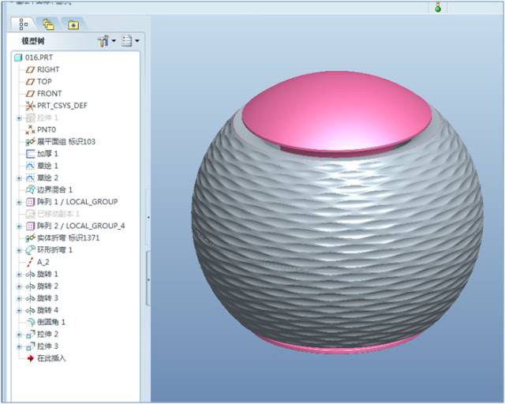Click the 环形折弯 1 toroidal bend icon
The width and height of the screenshot is (505, 404).
coord(31,249)
